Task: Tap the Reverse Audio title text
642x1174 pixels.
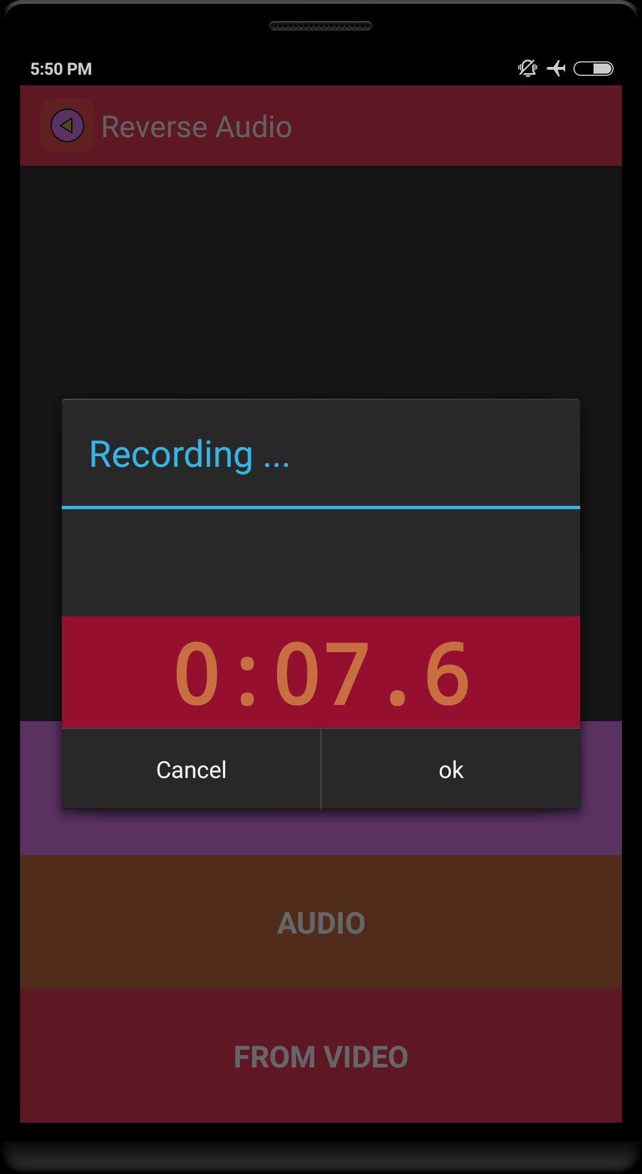Action: click(197, 127)
